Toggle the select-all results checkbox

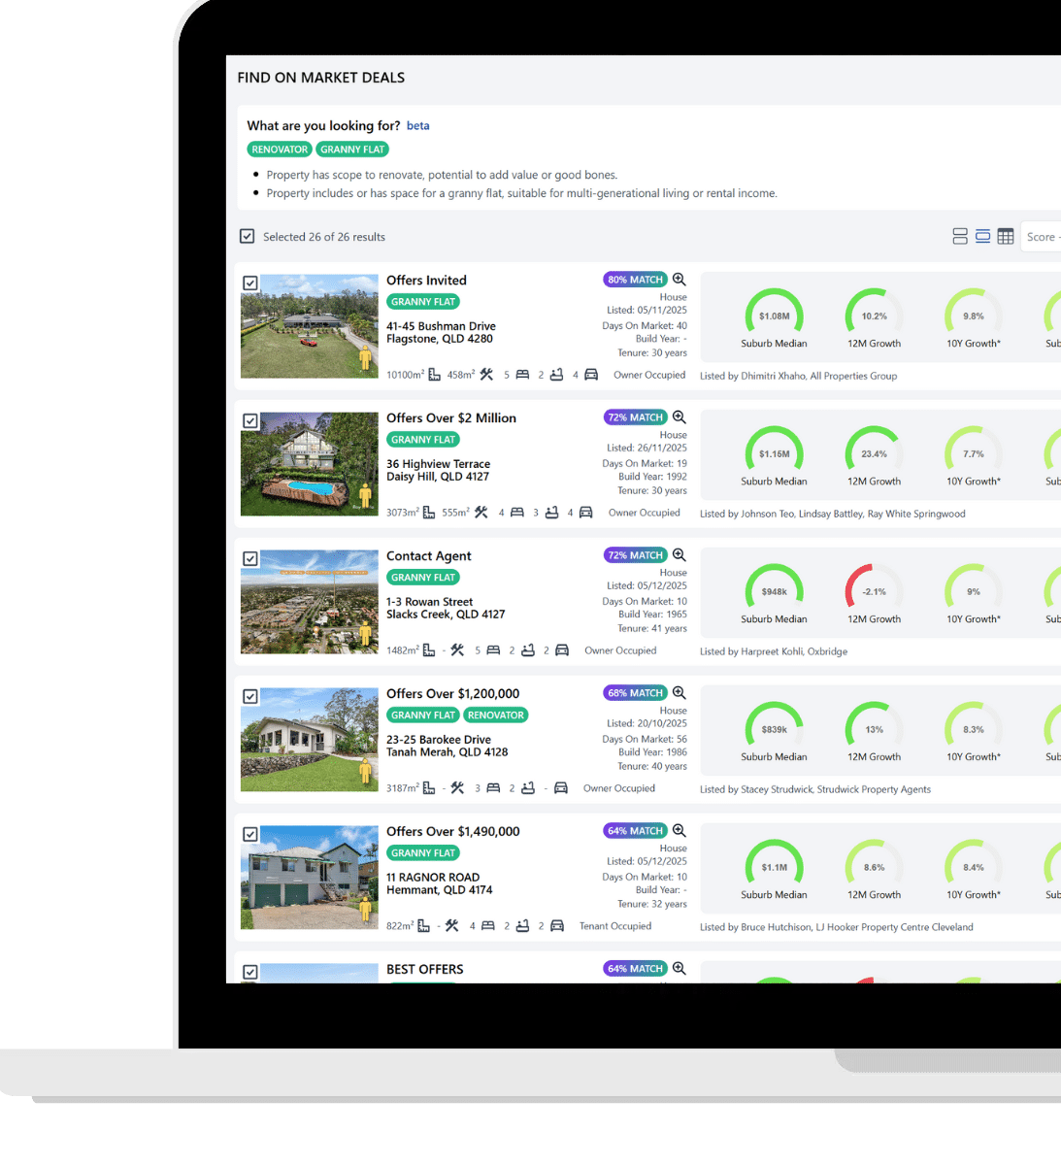(248, 236)
